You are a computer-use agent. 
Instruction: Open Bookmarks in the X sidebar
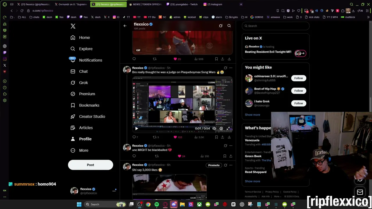click(85, 105)
